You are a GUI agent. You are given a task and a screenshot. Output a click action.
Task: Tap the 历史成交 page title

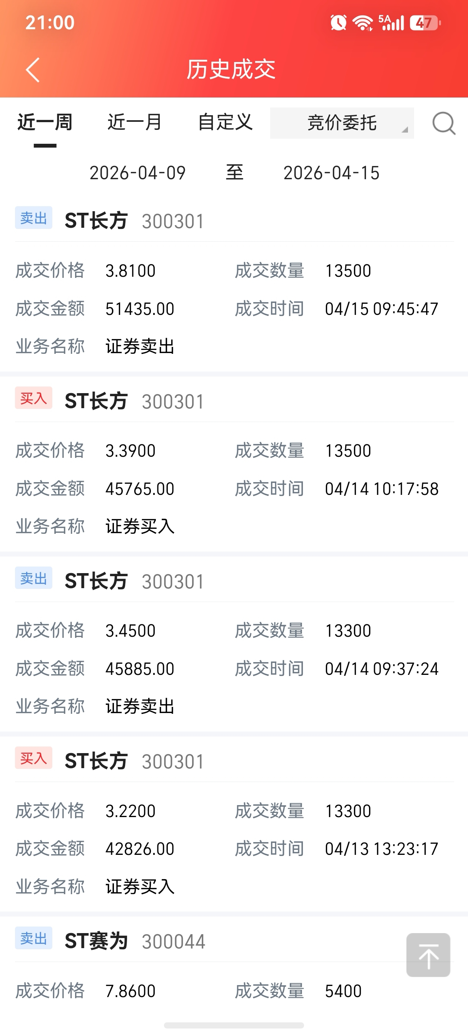(231, 70)
